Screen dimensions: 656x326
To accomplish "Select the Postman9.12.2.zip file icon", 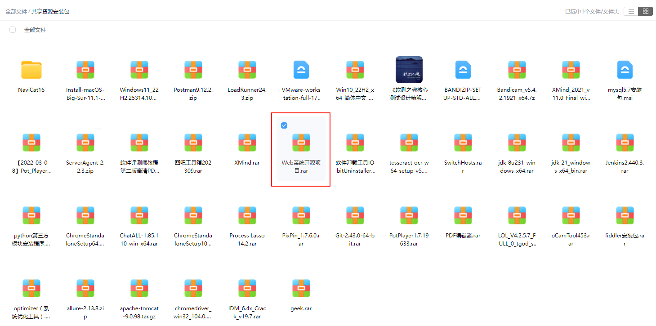I will 193,70.
